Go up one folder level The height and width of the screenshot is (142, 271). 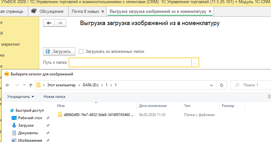(x=31, y=85)
